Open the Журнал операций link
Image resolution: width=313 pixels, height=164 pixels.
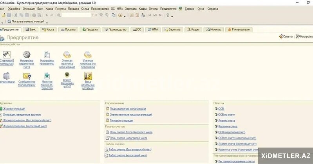click(x=14, y=109)
